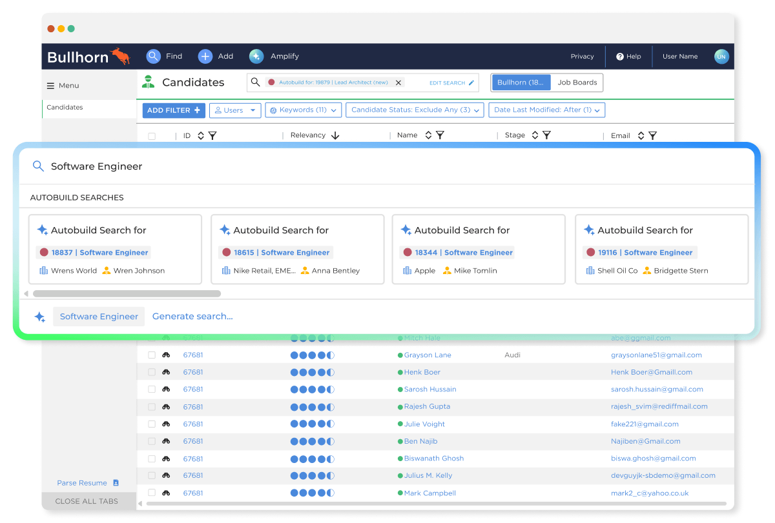Image resolution: width=775 pixels, height=523 pixels.
Task: Check the Rajesh Gupta row checkbox
Action: pyautogui.click(x=152, y=407)
